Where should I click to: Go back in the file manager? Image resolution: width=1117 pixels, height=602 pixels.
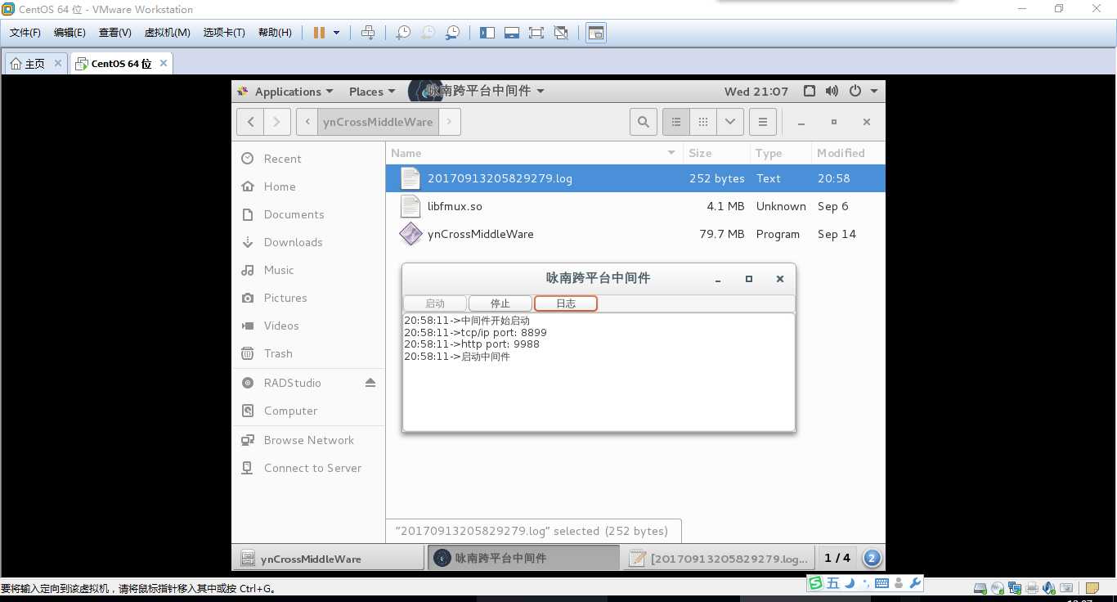(251, 122)
